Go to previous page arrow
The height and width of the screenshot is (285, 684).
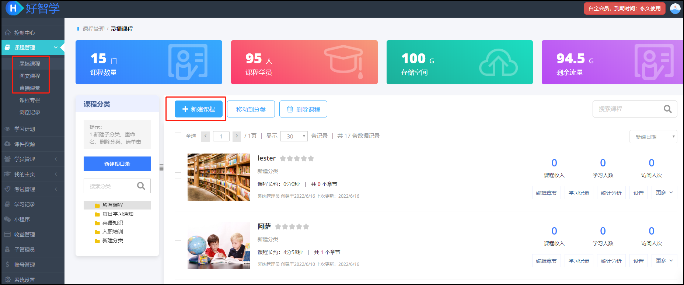[x=206, y=136]
